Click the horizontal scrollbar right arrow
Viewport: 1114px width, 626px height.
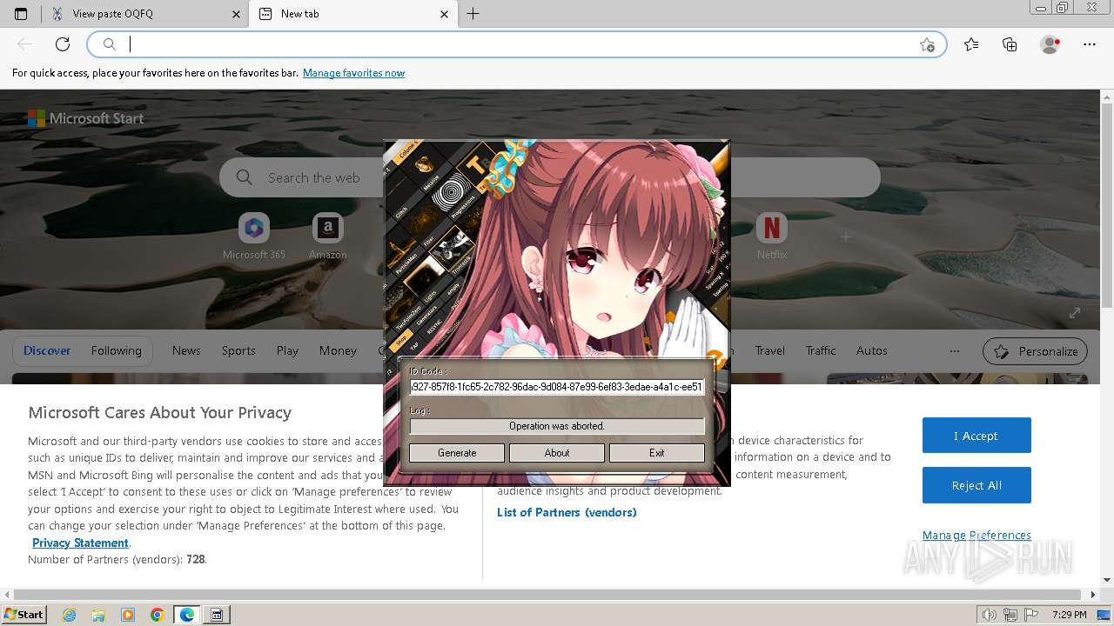[1094, 595]
